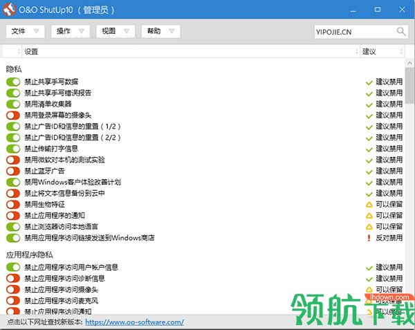415x330 pixels.
Task: Click the scrollbar up arrow
Action: point(409,63)
